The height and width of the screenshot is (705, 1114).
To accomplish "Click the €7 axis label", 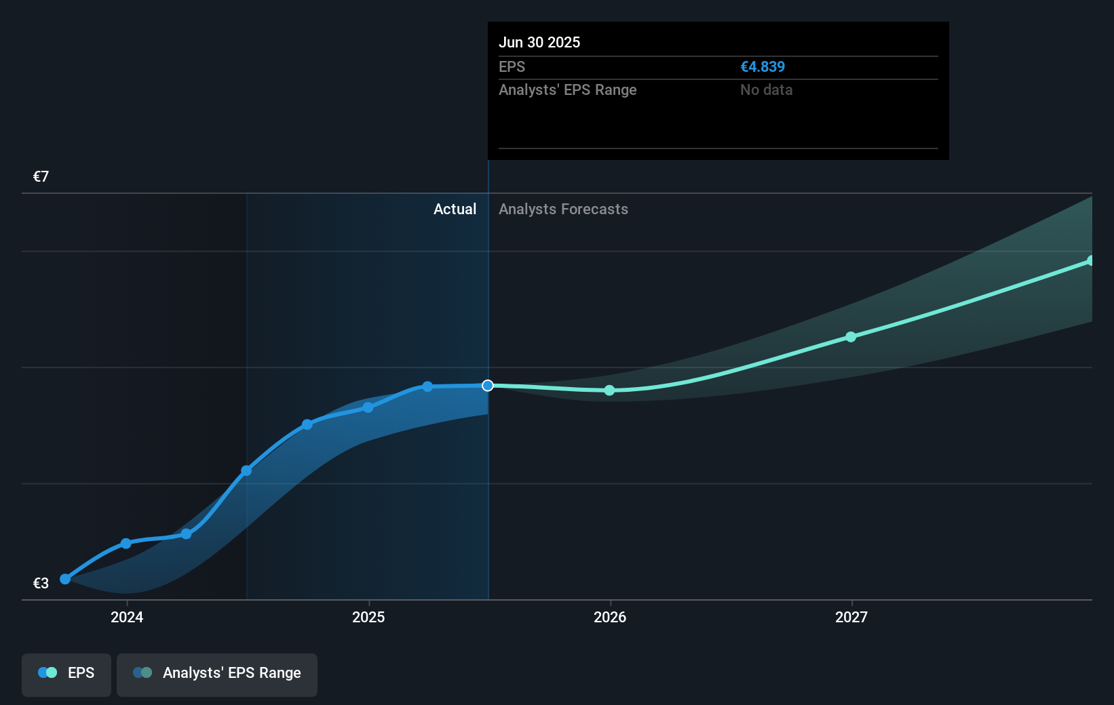I will click(x=40, y=176).
